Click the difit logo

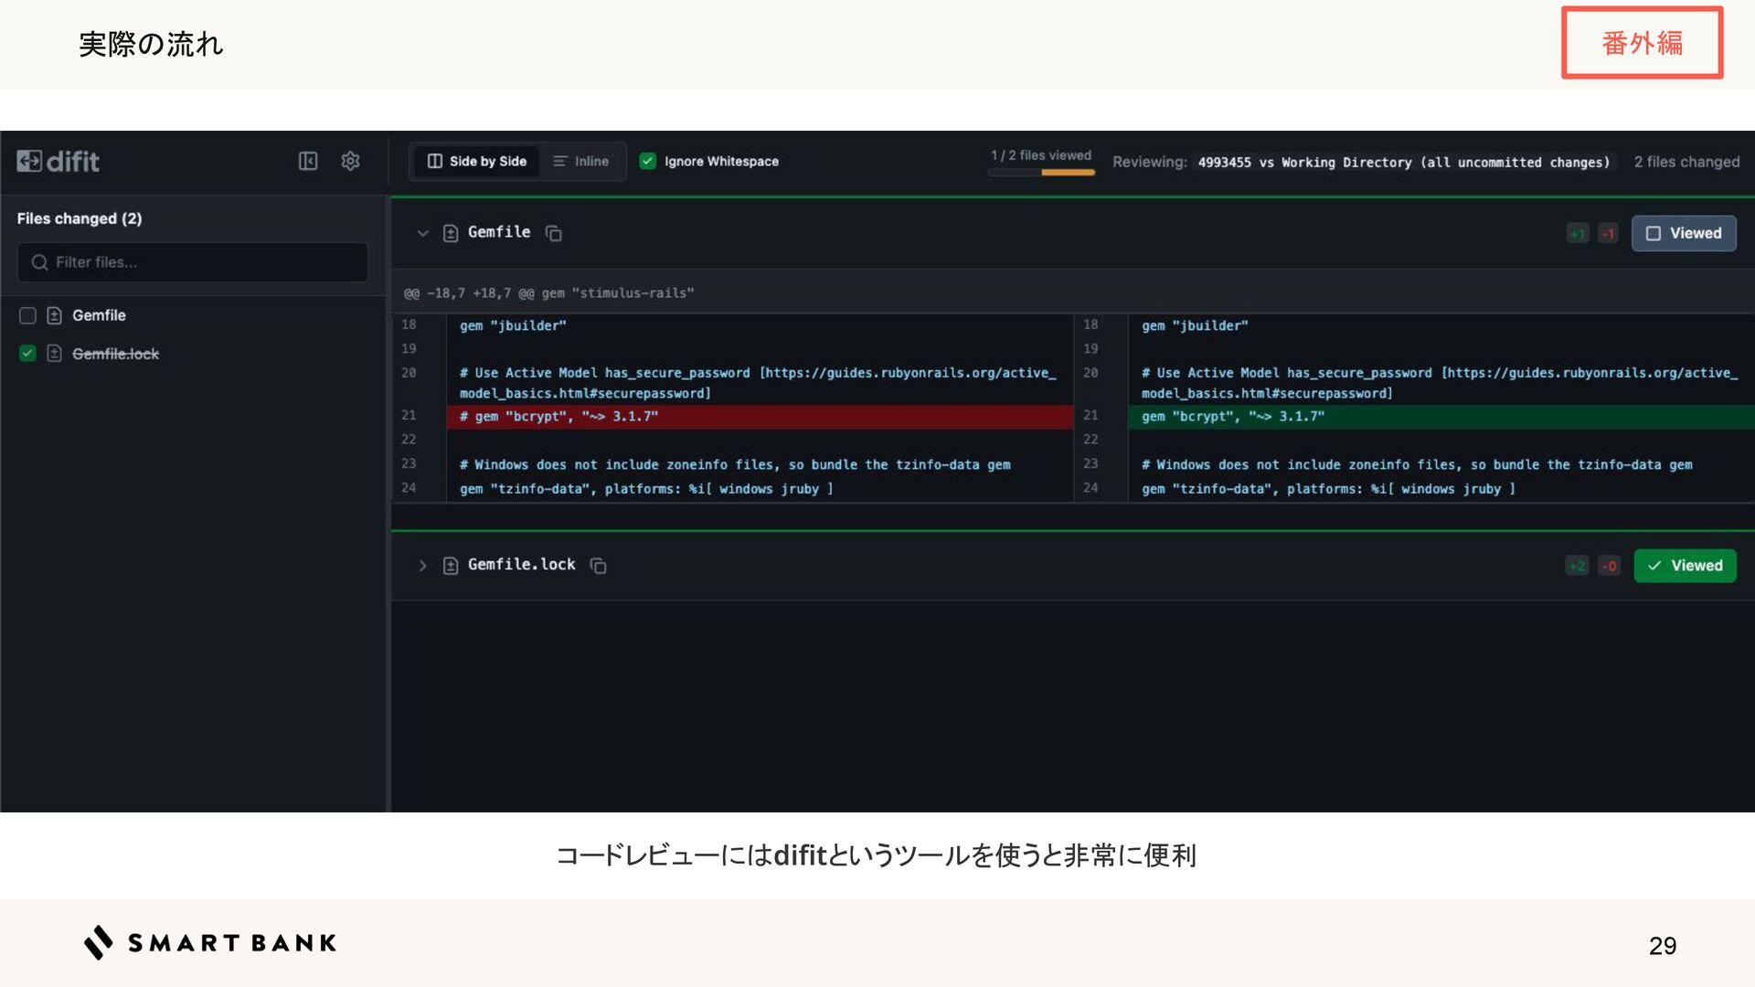coord(58,162)
